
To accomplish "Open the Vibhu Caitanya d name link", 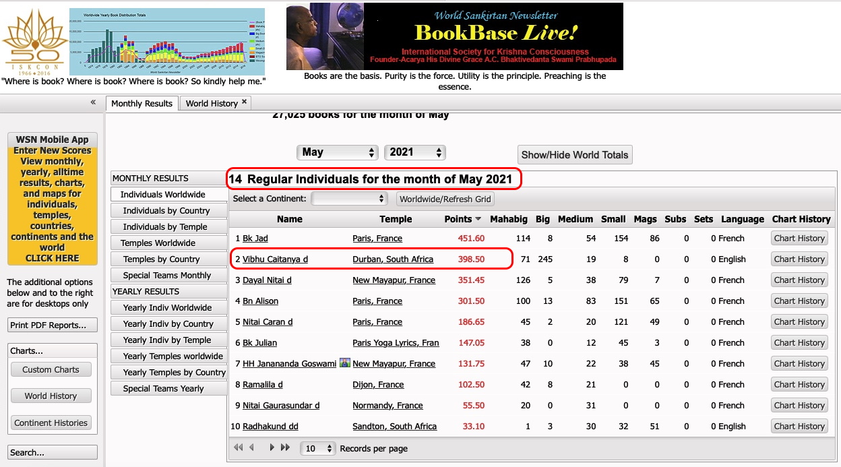I will tap(275, 259).
